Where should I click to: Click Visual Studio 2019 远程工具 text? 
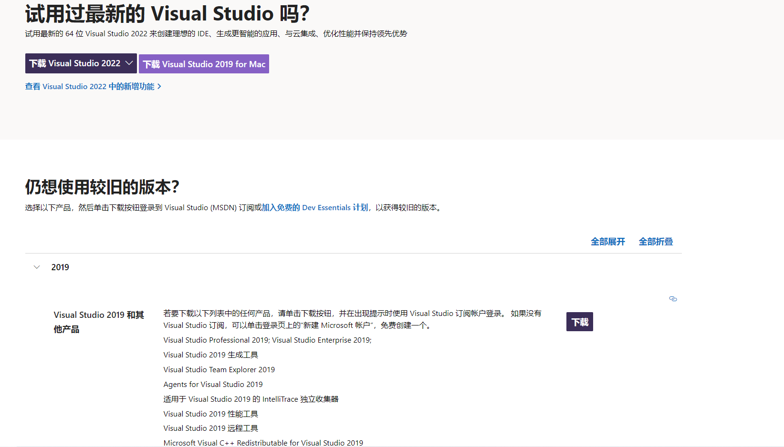click(210, 428)
